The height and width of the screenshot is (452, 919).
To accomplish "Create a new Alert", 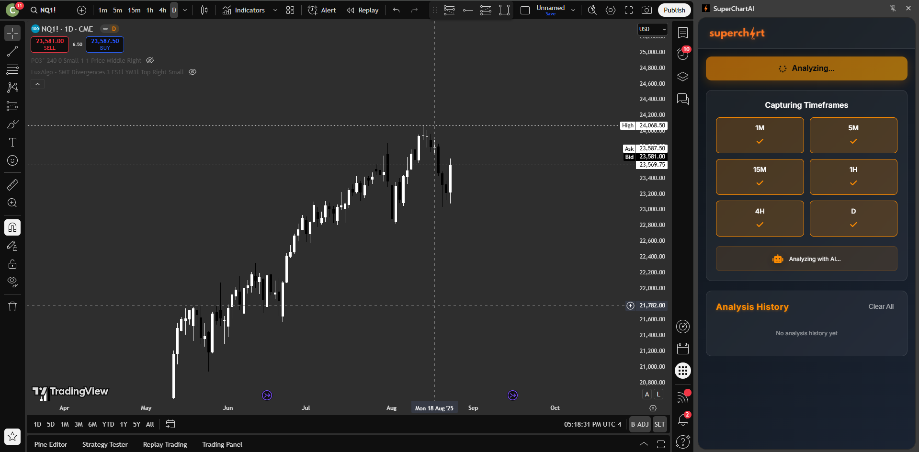I will click(322, 10).
